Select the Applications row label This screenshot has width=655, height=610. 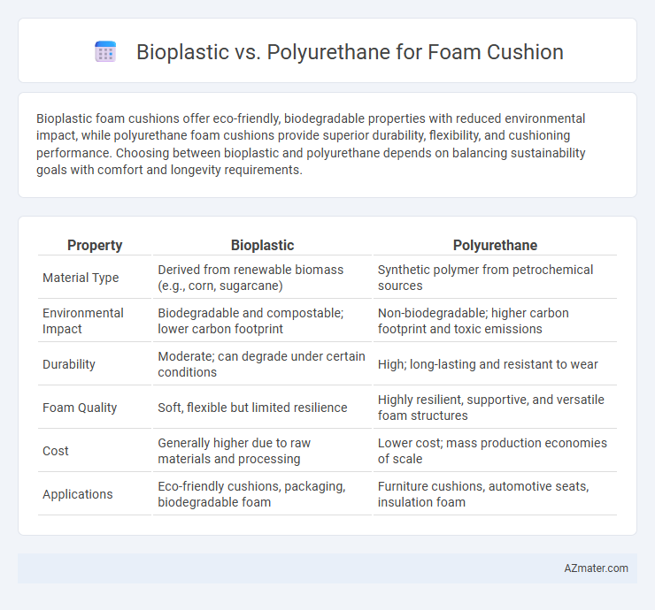click(x=78, y=494)
